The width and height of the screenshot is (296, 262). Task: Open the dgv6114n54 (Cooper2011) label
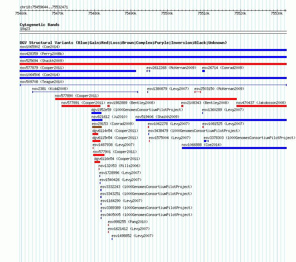(x=115, y=131)
